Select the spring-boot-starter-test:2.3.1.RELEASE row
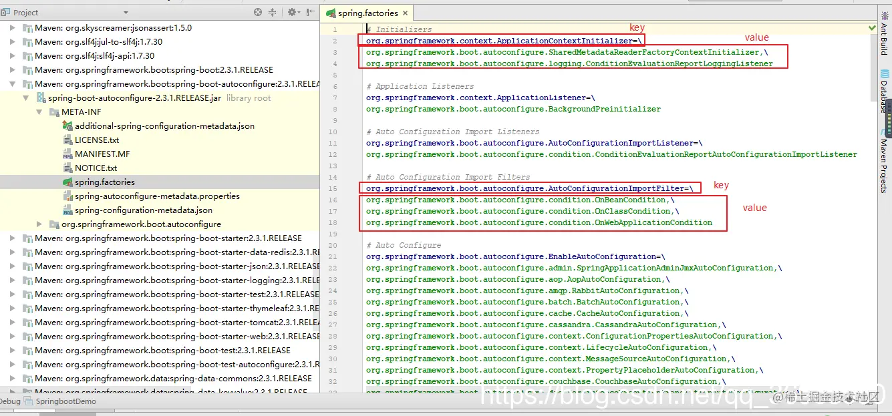This screenshot has height=416, width=892. pyautogui.click(x=160, y=294)
